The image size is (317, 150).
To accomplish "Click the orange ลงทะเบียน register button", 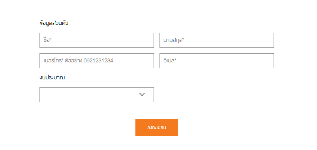I will (x=157, y=127).
